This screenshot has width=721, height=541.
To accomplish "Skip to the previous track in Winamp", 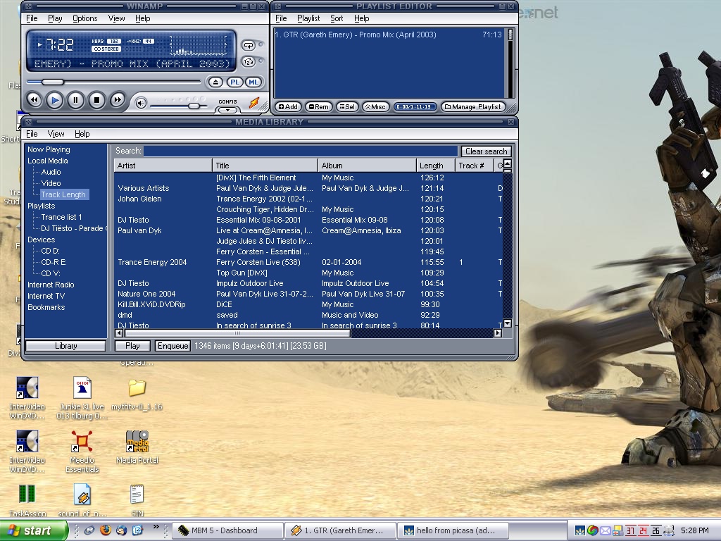I will tap(34, 100).
